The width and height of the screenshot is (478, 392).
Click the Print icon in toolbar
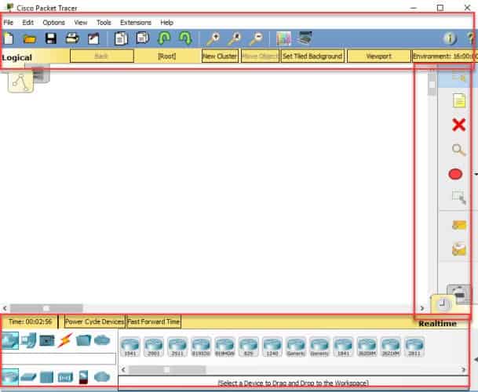pos(72,38)
